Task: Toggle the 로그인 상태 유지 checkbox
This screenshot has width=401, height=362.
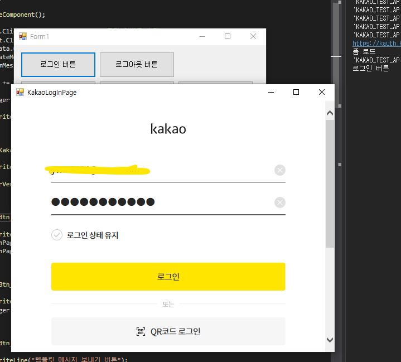Action: click(57, 235)
